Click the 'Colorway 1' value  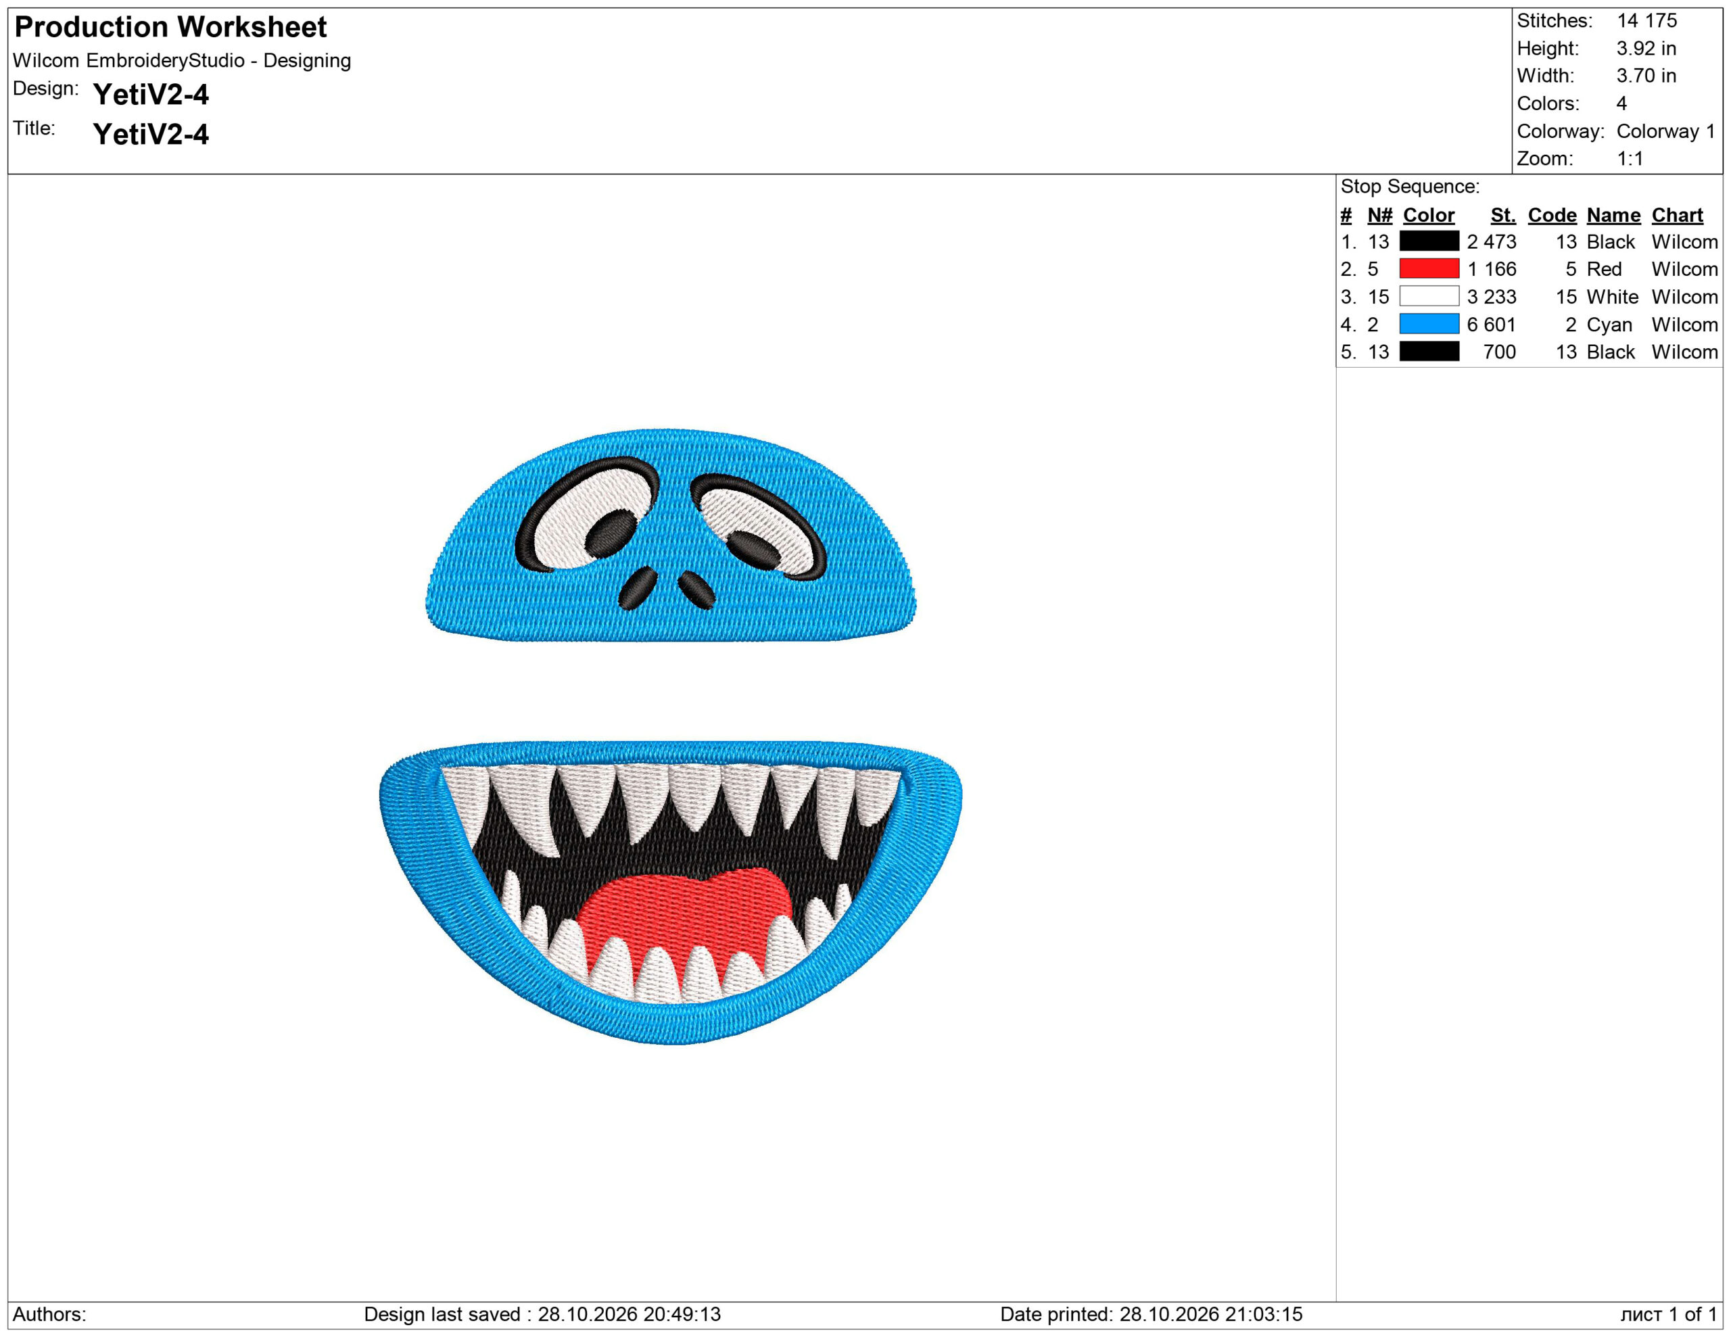tap(1665, 132)
